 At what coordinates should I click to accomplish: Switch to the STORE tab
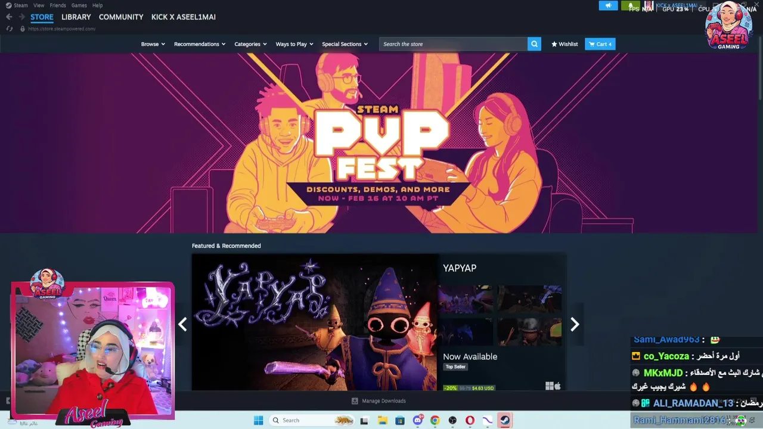[x=42, y=17]
